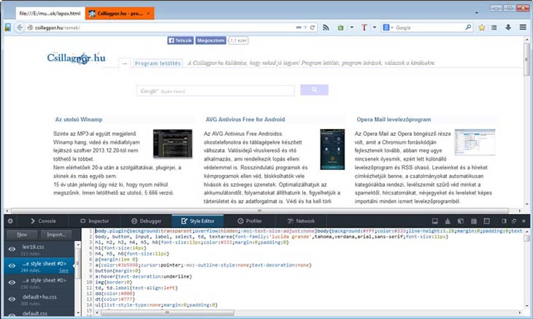Image resolution: width=533 pixels, height=319 pixels.
Task: Open the dropdown arrow beside red T
Action: (x=375, y=28)
